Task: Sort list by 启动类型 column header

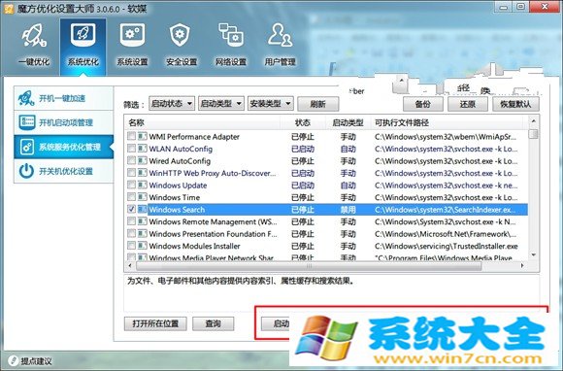Action: coord(348,122)
